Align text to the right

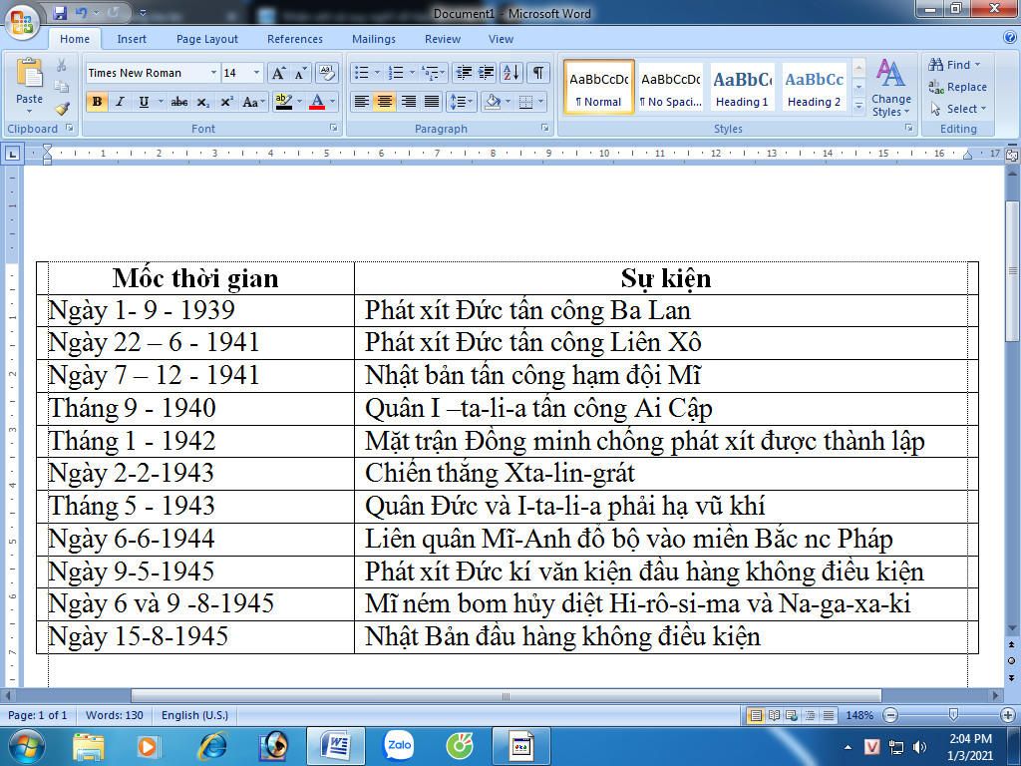tap(408, 102)
